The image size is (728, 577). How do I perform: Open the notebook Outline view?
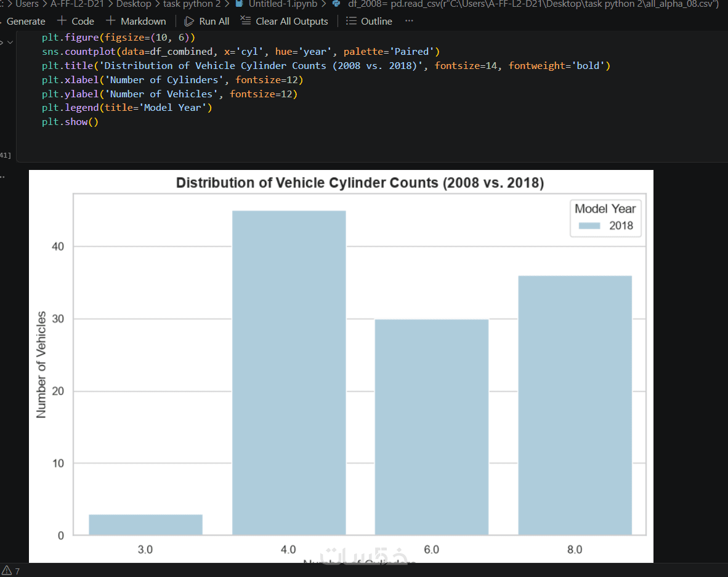(x=369, y=22)
